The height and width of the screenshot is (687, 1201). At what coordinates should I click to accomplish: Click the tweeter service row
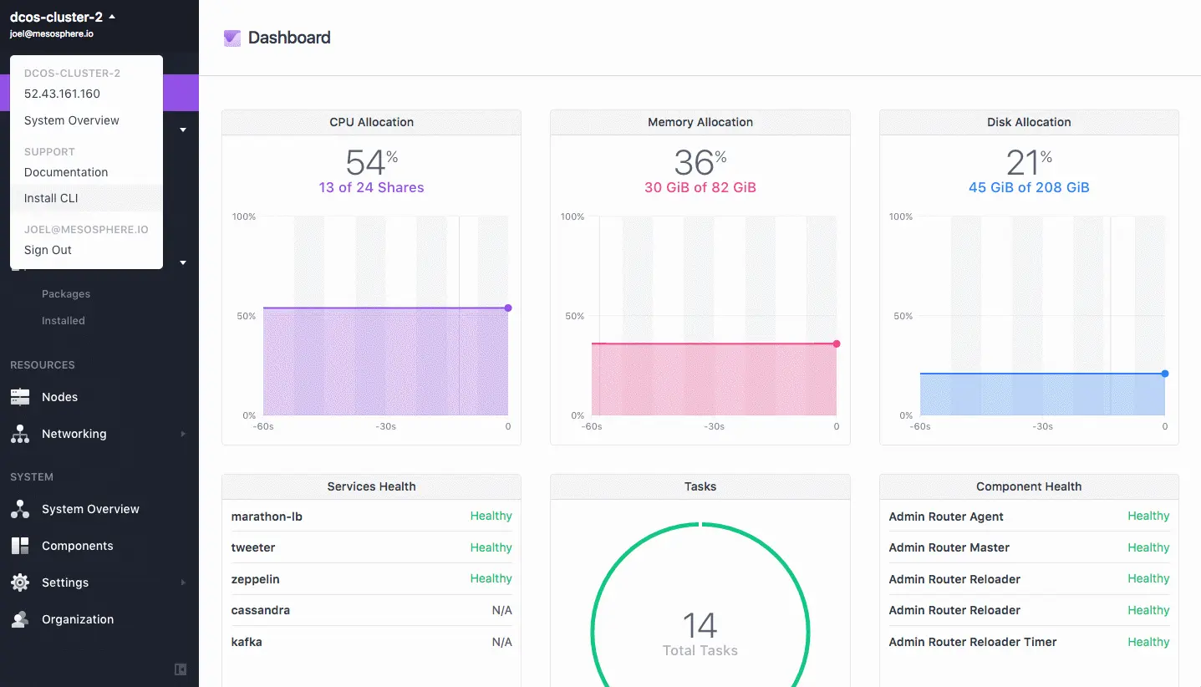[x=371, y=547]
